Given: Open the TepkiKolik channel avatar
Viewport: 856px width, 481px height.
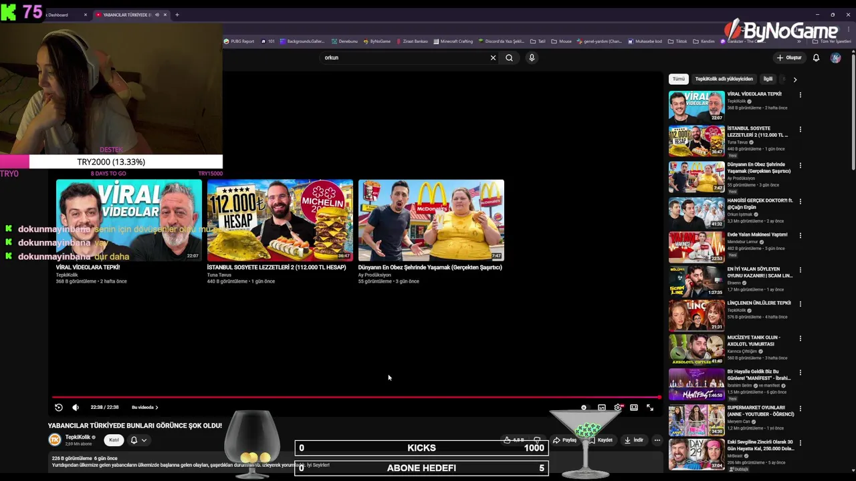Looking at the screenshot, I should coord(55,440).
